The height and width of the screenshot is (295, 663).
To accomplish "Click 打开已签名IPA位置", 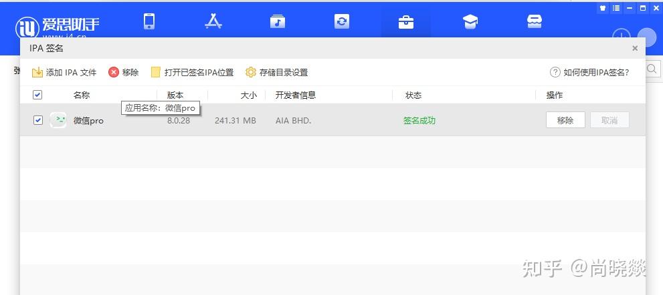I will [x=193, y=73].
